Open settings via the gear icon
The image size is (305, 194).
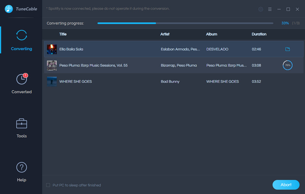pos(261,9)
